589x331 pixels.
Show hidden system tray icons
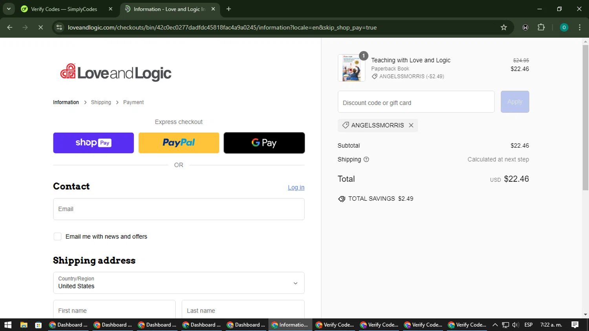495,325
